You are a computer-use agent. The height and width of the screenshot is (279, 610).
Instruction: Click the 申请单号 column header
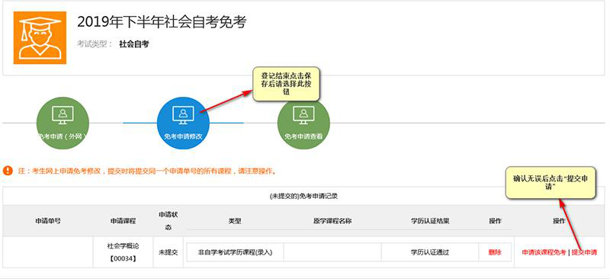[48, 220]
